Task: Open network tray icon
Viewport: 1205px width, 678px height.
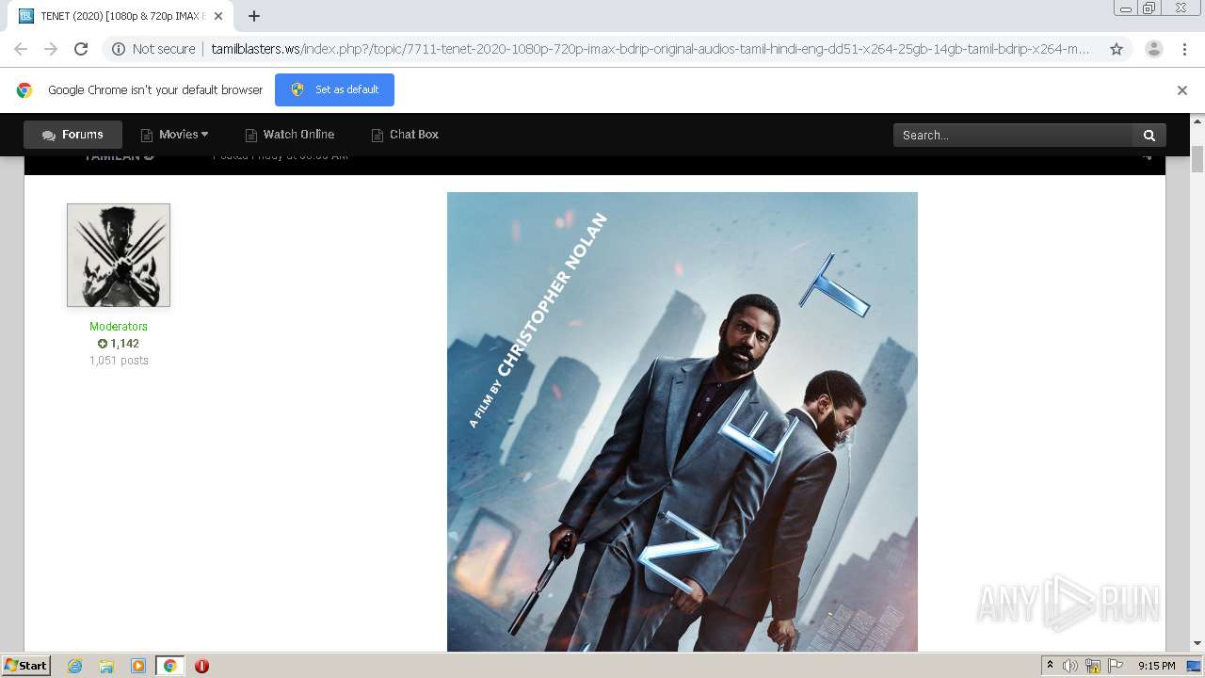Action: (x=1093, y=666)
